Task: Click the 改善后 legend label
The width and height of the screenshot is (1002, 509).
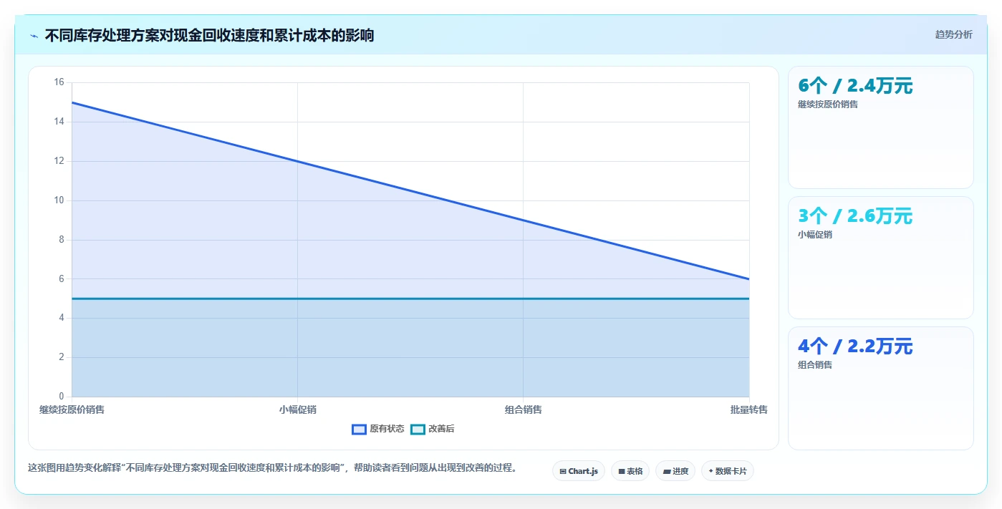Action: (x=441, y=430)
